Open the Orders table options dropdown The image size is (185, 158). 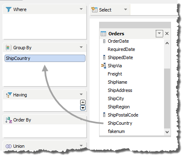[160, 34]
